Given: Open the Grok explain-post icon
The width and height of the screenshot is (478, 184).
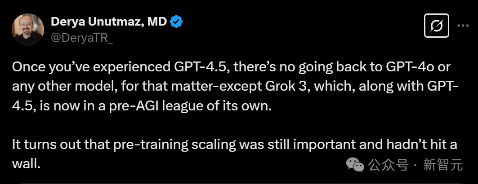Looking at the screenshot, I should (436, 26).
